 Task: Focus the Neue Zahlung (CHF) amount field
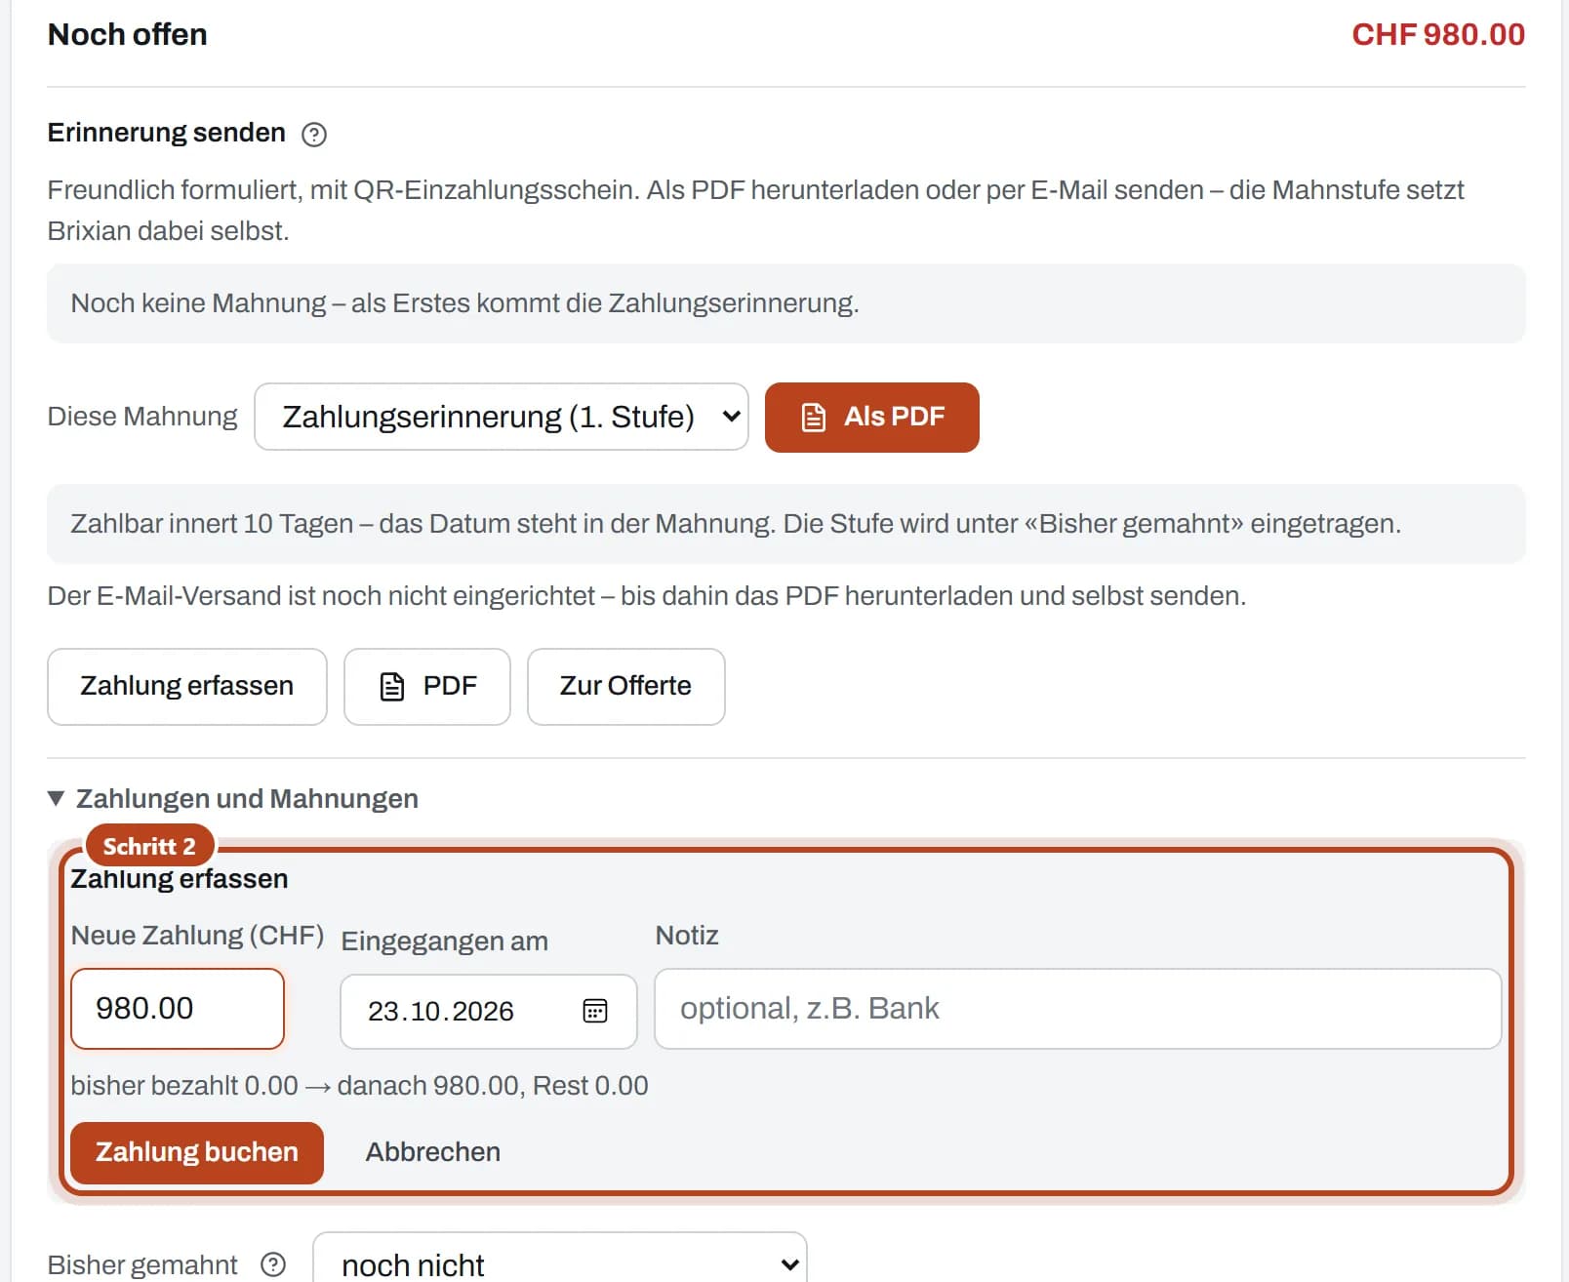coord(178,1009)
